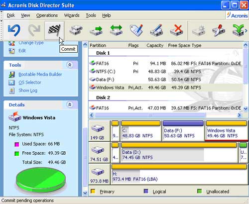Click the application icon in title bar
This screenshot has width=249, height=204.
[3, 5]
